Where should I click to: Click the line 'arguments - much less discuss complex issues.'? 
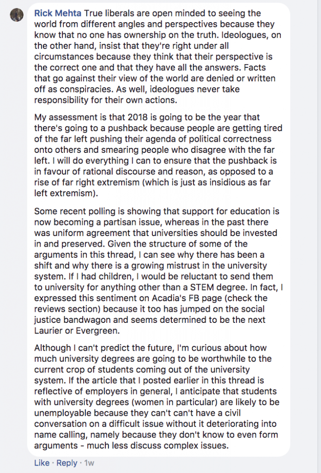(x=132, y=445)
